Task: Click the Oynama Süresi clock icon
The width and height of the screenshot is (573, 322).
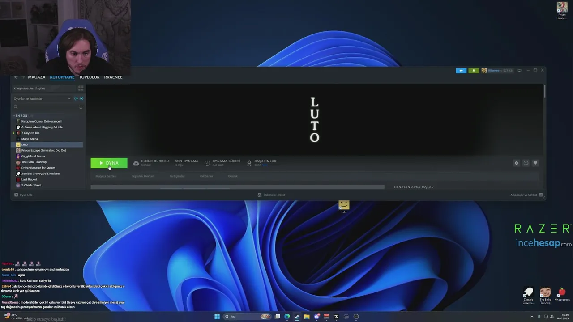Action: [207, 163]
